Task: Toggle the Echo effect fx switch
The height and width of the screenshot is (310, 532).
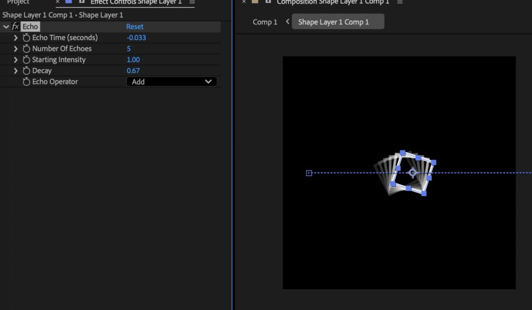Action: [15, 26]
